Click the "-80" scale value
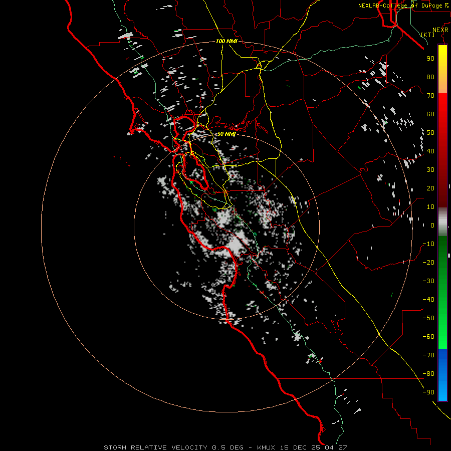 [428, 374]
